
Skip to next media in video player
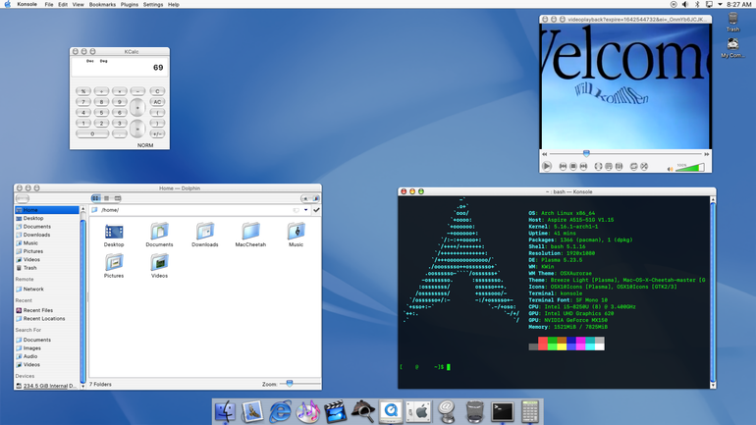point(583,166)
